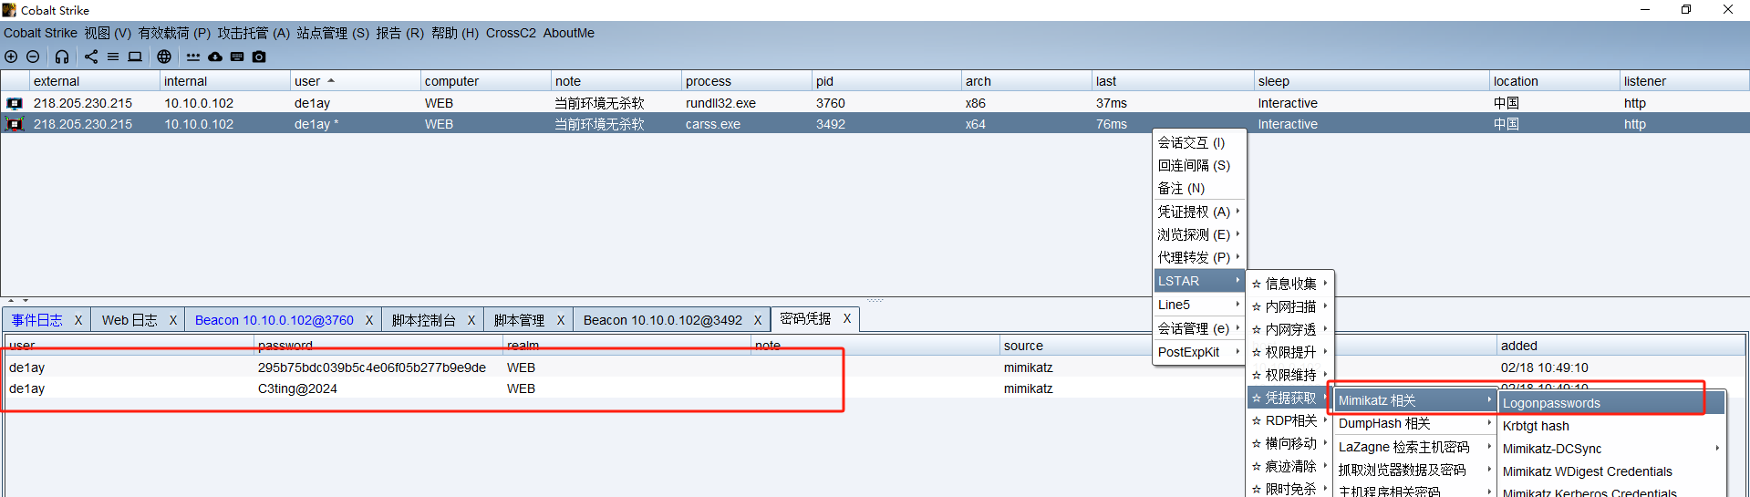Switch to the 脚本控制台 tab
1750x497 pixels.
tap(423, 320)
